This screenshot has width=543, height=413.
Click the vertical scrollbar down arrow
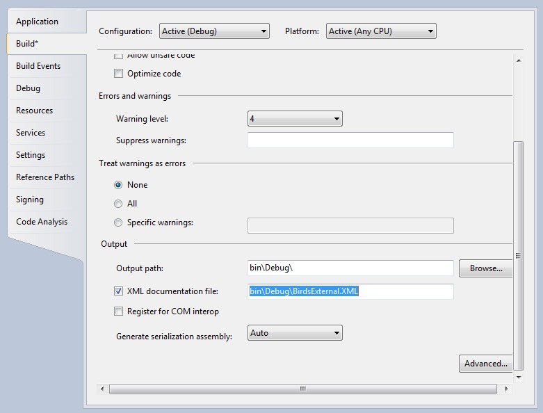[519, 377]
